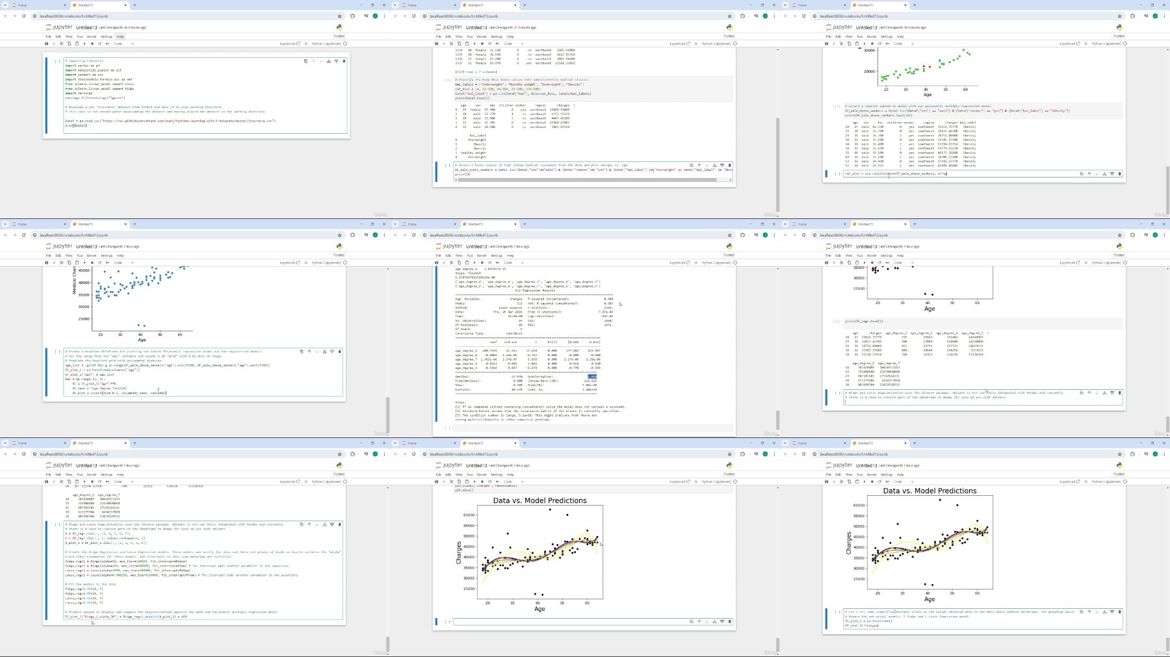This screenshot has height=657, width=1170.
Task: Save notebook in the import pandas window
Action: pos(46,44)
